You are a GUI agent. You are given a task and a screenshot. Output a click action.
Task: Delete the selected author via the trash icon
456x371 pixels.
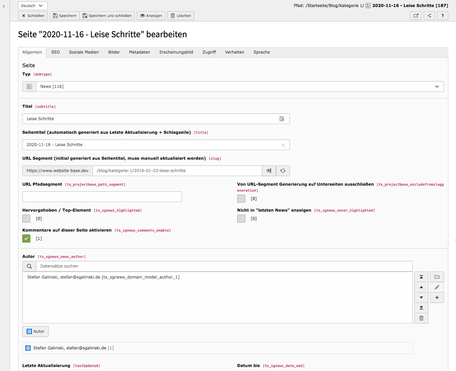pyautogui.click(x=421, y=318)
